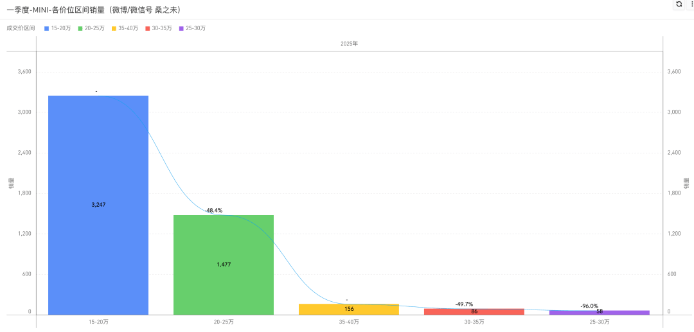694x332 pixels.
Task: Select the yellow bar showing 156
Action: [x=349, y=310]
